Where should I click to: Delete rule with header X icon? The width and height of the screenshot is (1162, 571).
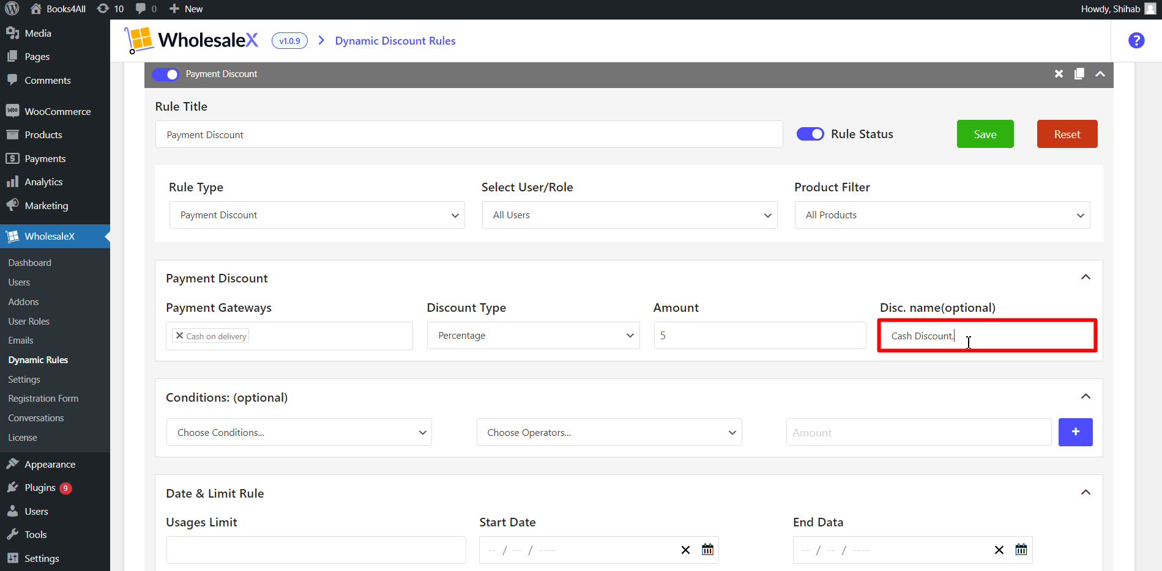[x=1059, y=74]
